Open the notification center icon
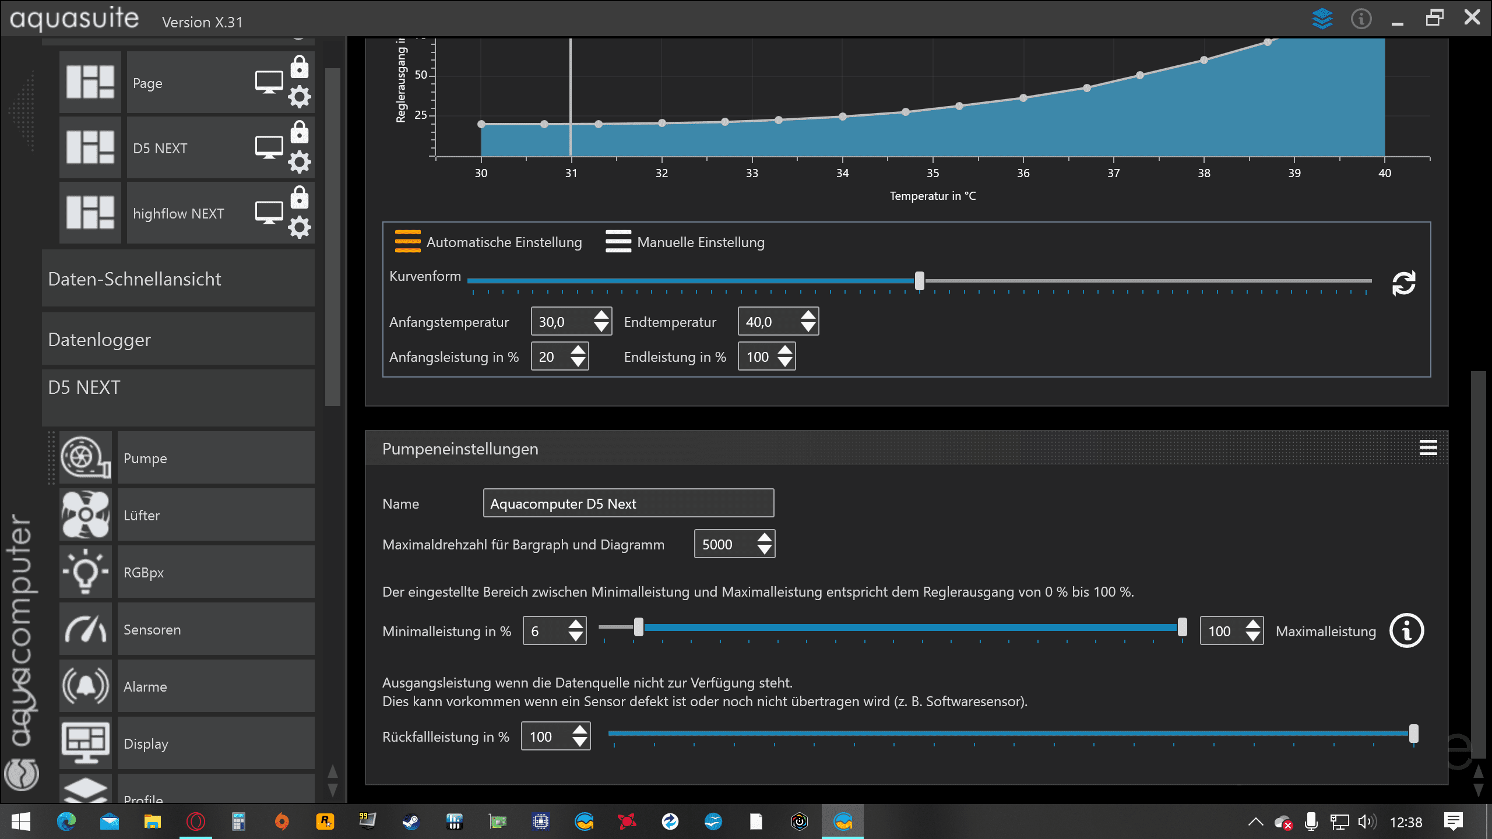The image size is (1492, 839). 1453,822
